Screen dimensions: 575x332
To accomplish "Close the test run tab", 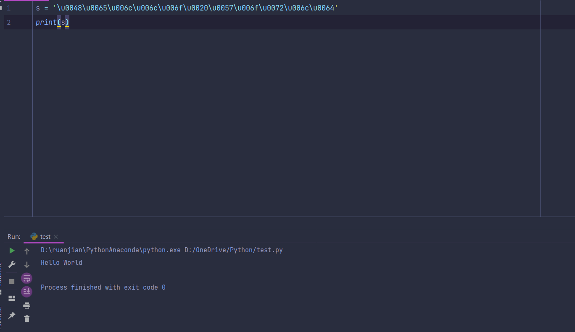I will 56,237.
